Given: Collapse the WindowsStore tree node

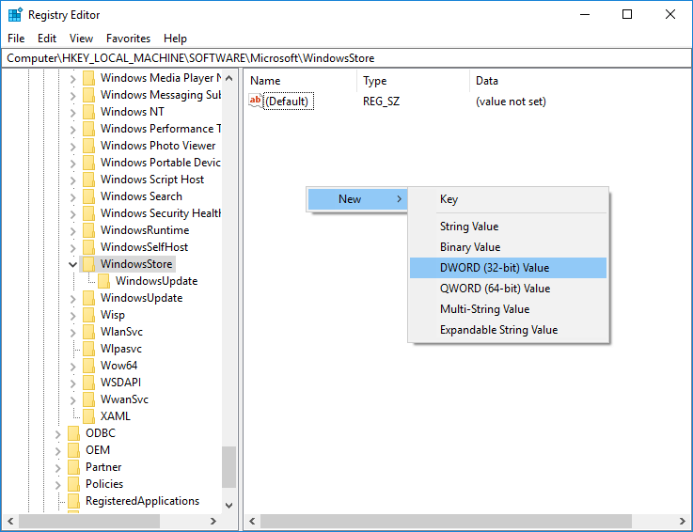Looking at the screenshot, I should pyautogui.click(x=73, y=264).
